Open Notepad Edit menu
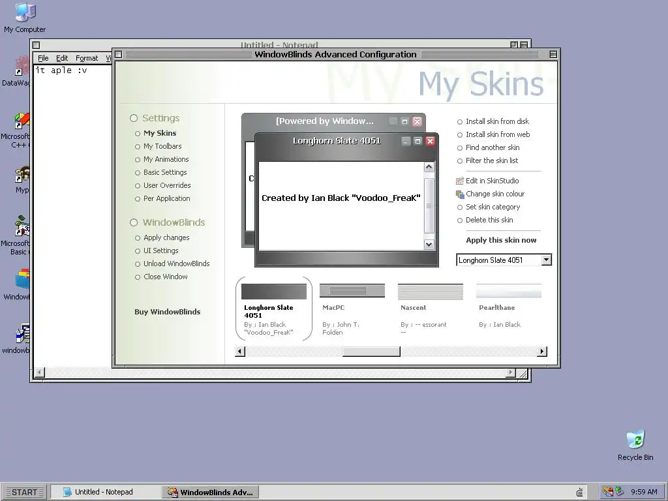The image size is (668, 501). click(62, 58)
